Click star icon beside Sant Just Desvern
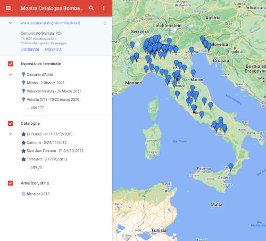This screenshot has height=241, width=266. (x=23, y=151)
